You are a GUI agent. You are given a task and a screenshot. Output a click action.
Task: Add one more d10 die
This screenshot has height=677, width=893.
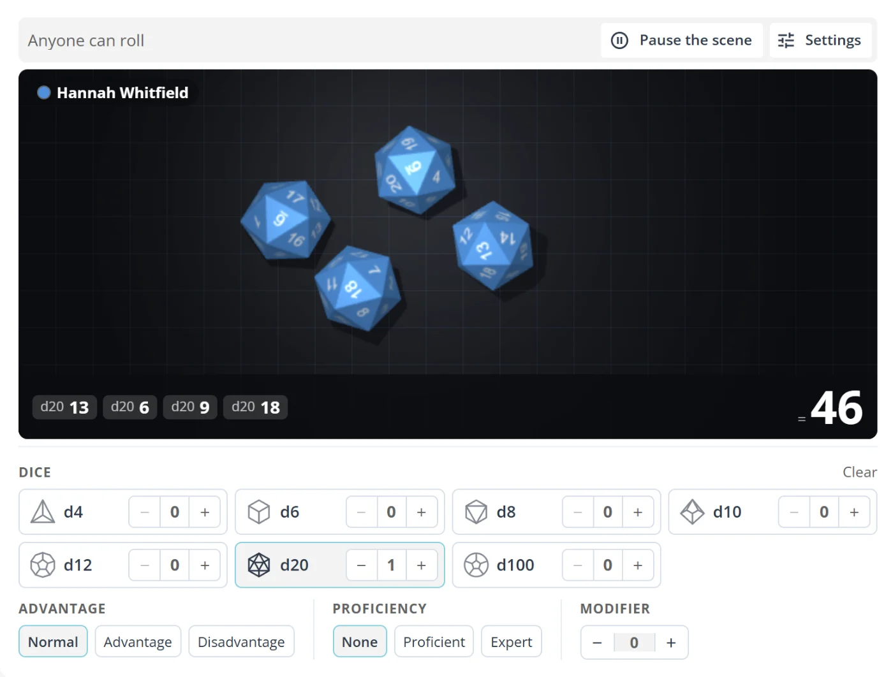click(x=854, y=512)
